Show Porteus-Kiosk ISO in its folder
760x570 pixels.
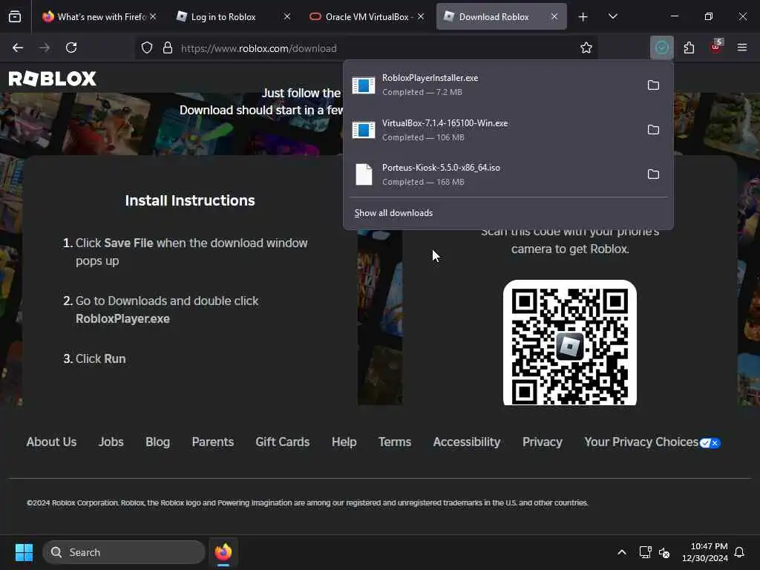[653, 174]
